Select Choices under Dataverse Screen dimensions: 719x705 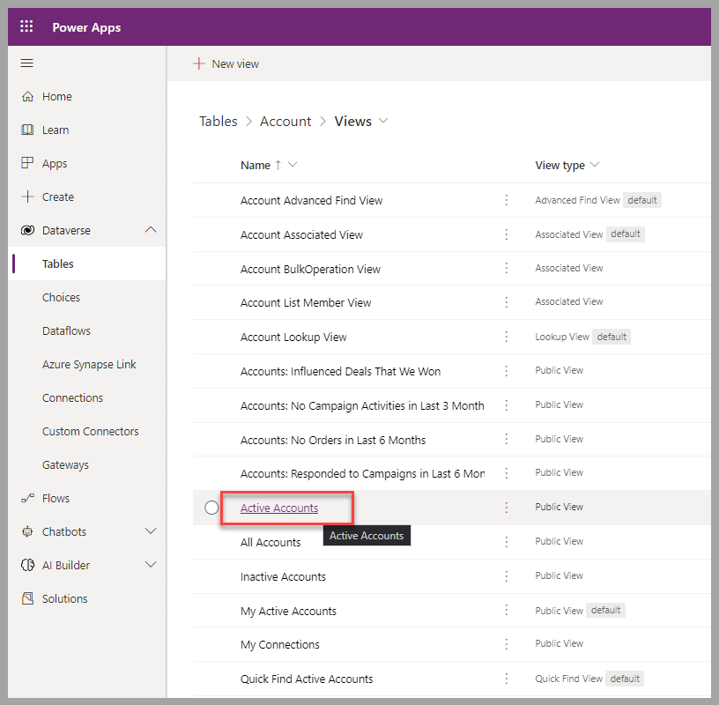point(61,297)
